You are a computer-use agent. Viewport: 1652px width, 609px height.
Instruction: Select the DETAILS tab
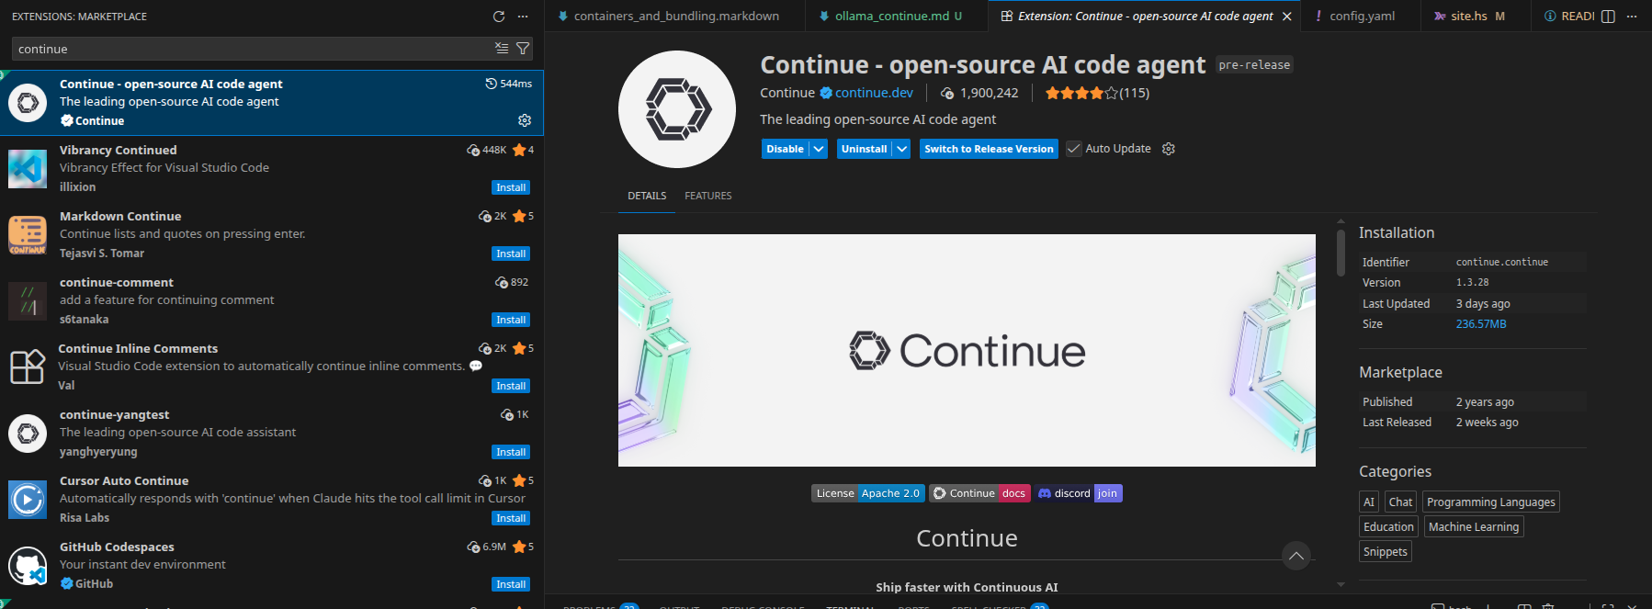click(x=647, y=196)
